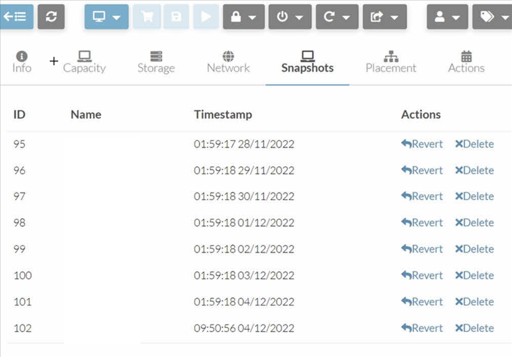Switch to the Placement tab
The image size is (512, 357).
click(x=391, y=62)
